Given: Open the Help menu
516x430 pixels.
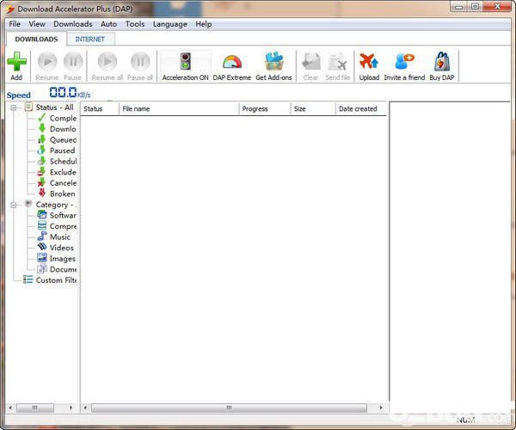Looking at the screenshot, I should click(203, 24).
